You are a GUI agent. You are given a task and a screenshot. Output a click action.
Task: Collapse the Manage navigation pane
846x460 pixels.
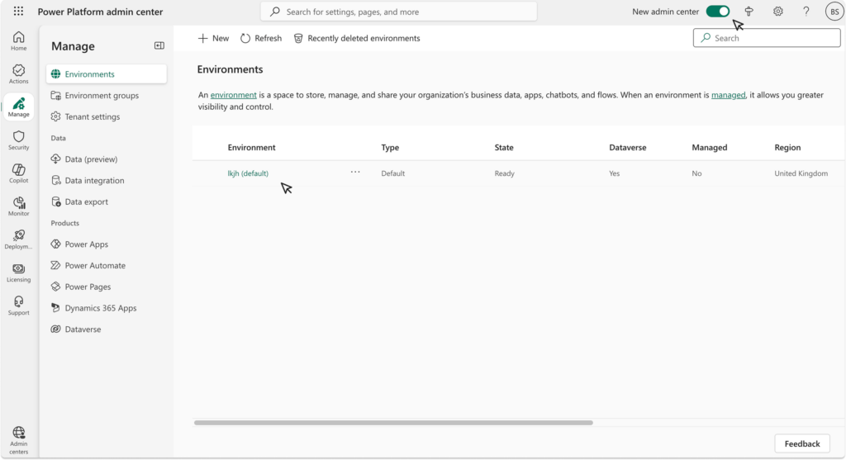coord(159,45)
